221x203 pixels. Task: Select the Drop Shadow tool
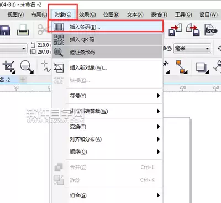coord(202,67)
